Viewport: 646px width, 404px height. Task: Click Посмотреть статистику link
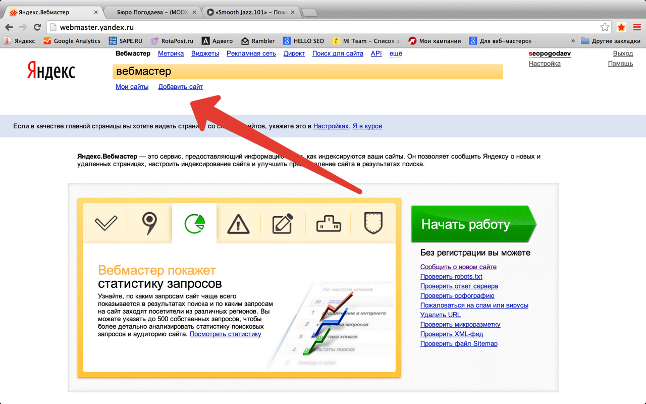(x=226, y=334)
